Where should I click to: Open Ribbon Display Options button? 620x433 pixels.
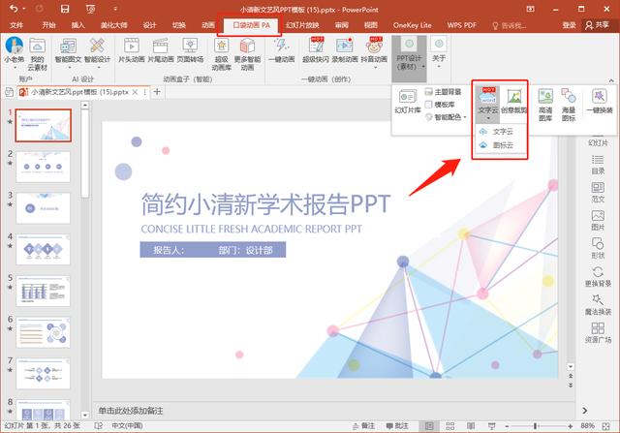pyautogui.click(x=530, y=9)
